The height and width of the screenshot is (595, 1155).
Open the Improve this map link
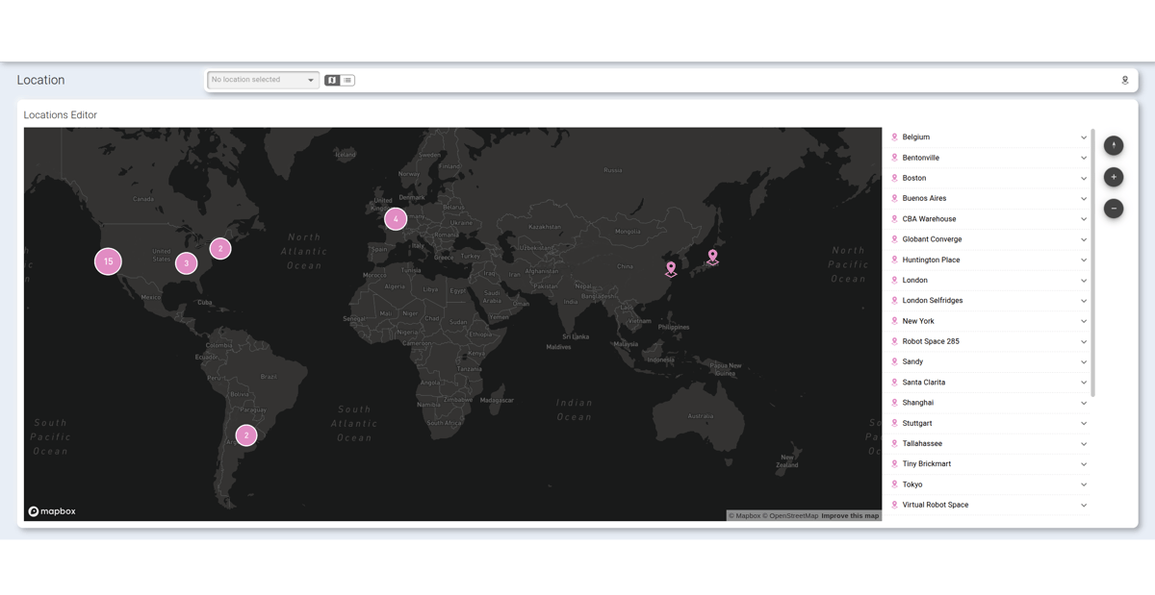pyautogui.click(x=849, y=515)
